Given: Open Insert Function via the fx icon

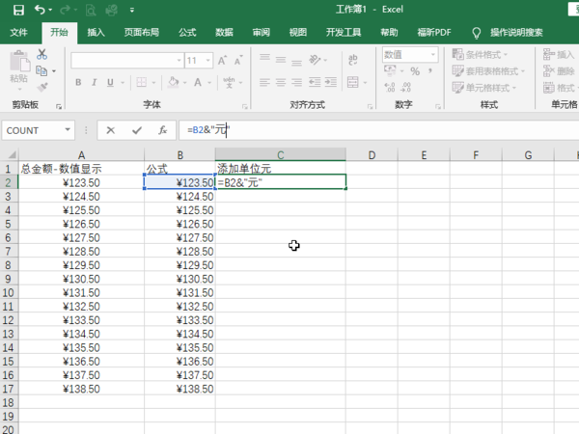Looking at the screenshot, I should point(163,129).
